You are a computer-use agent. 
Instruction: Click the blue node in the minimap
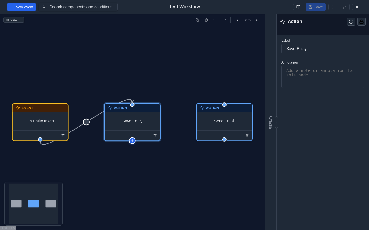[33, 204]
